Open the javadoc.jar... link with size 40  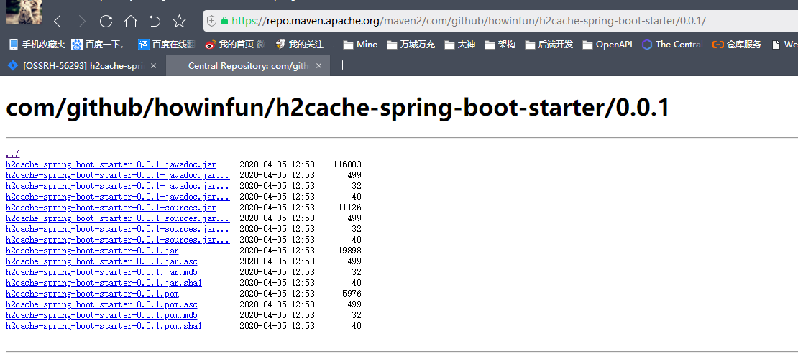[118, 196]
